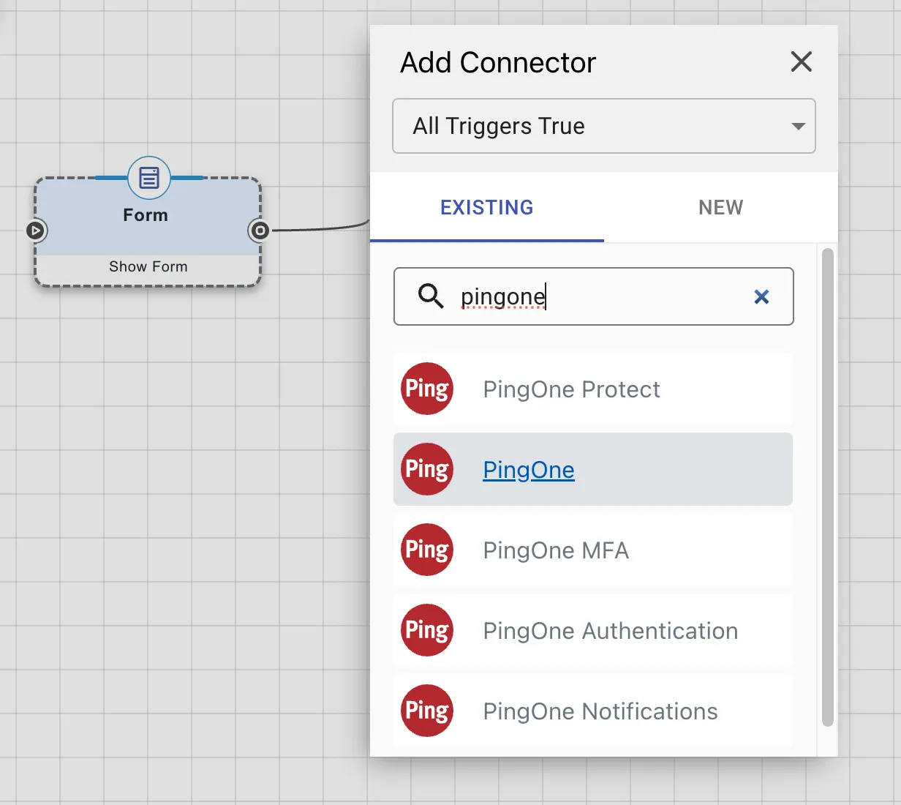Click Ping logo beside PingOne MFA
Screen dimensions: 901x805
(427, 550)
